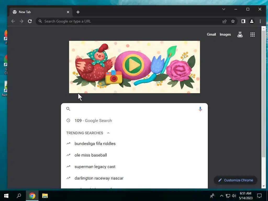The image size is (268, 201).
Task: Collapse the Trending Searches section
Action: coord(108,133)
